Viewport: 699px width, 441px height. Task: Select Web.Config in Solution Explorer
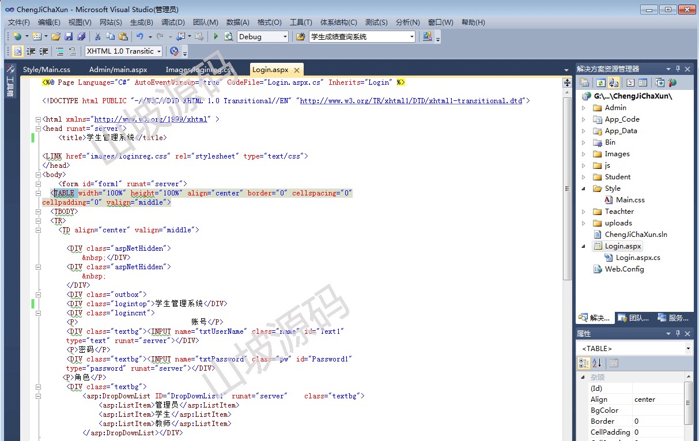(x=624, y=269)
